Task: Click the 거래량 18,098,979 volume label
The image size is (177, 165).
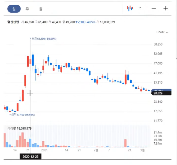Action: tap(19, 128)
